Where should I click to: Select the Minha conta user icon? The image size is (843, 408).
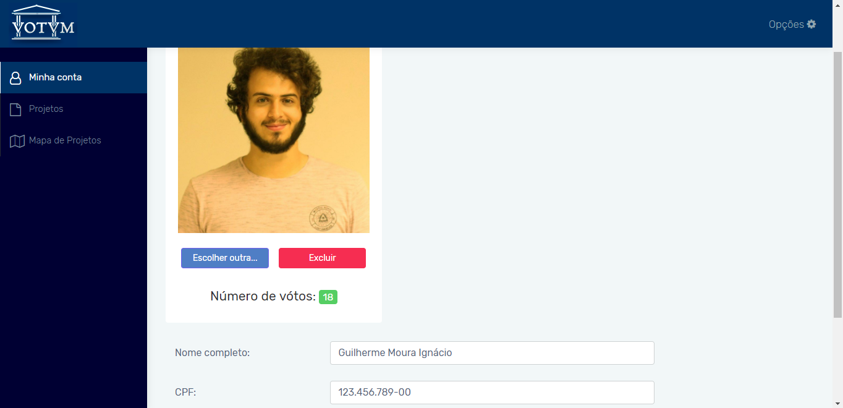pos(16,78)
